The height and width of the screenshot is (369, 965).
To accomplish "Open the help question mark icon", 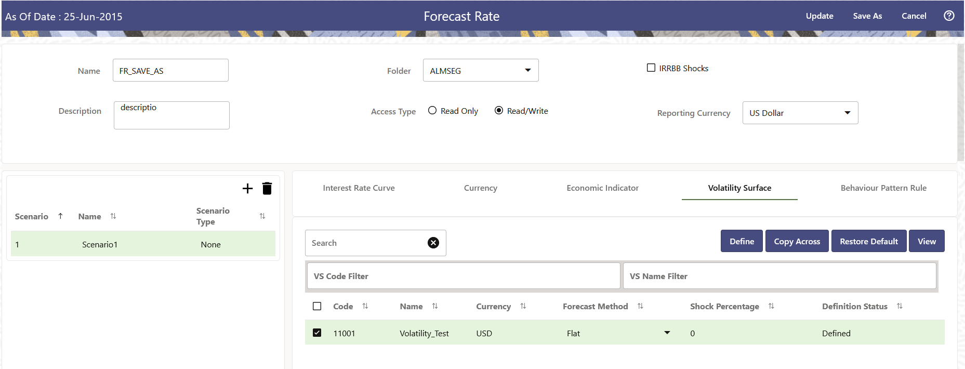I will pyautogui.click(x=949, y=16).
